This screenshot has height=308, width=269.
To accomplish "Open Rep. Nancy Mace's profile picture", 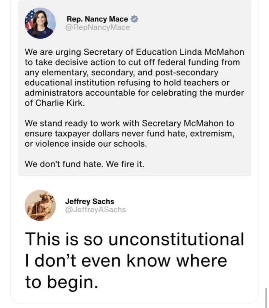I will [x=40, y=23].
